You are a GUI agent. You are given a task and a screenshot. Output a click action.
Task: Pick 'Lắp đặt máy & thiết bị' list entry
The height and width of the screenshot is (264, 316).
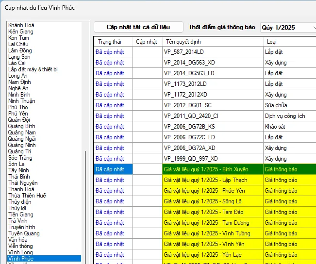[x=33, y=69]
